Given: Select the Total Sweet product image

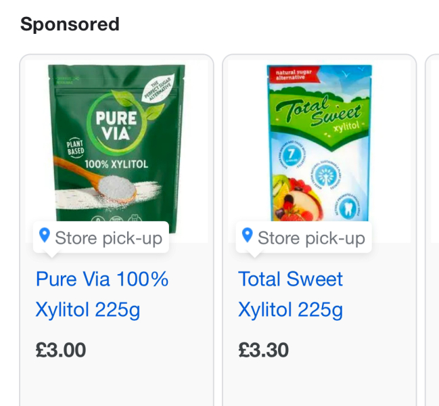Looking at the screenshot, I should 319,142.
